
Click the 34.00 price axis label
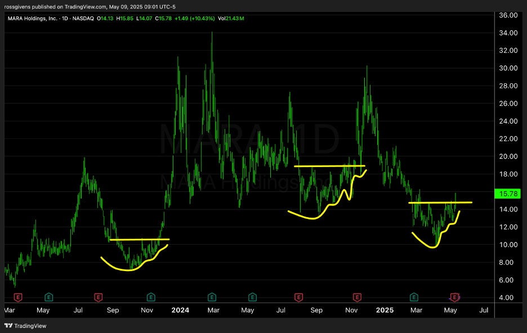point(508,33)
